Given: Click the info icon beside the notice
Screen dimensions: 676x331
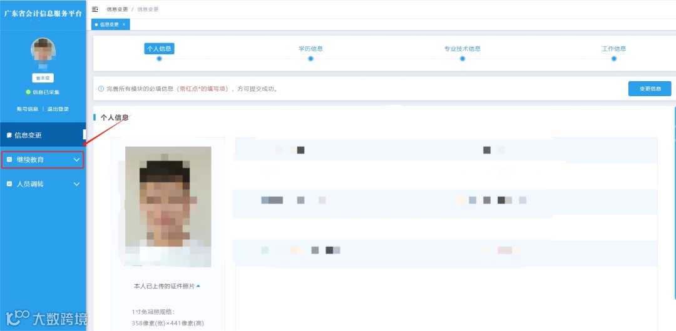Looking at the screenshot, I should (101, 89).
